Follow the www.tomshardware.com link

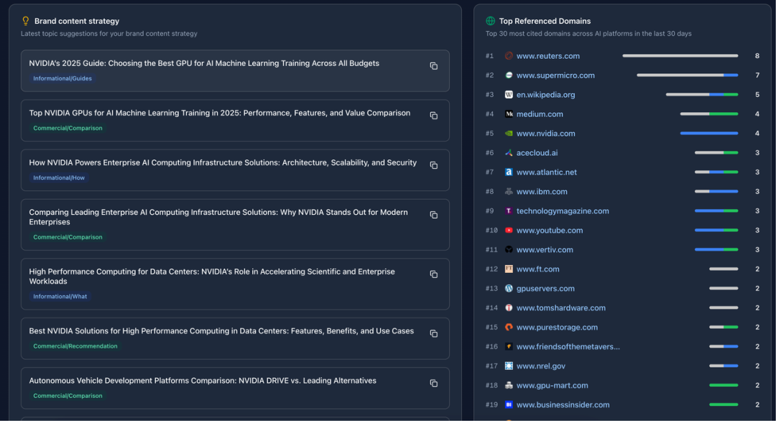click(x=560, y=307)
